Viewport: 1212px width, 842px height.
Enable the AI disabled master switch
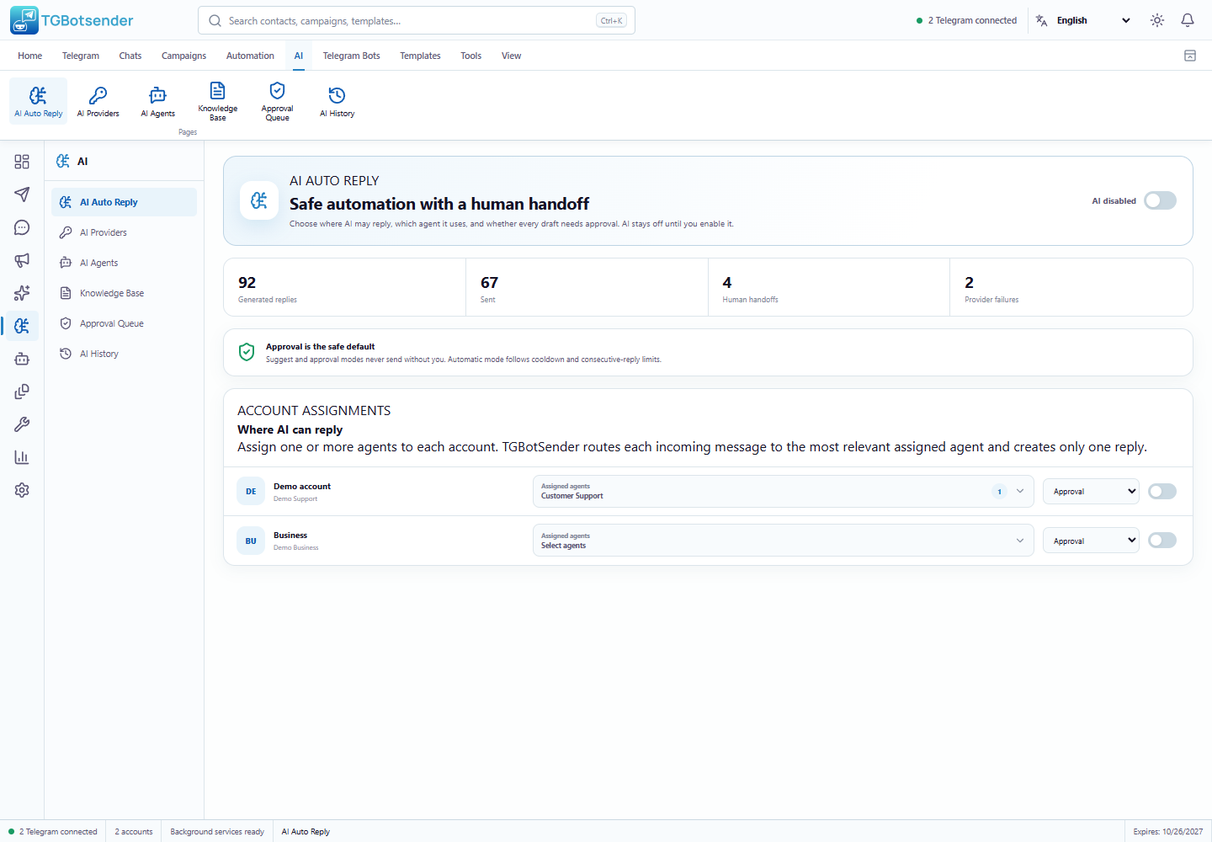(1160, 200)
